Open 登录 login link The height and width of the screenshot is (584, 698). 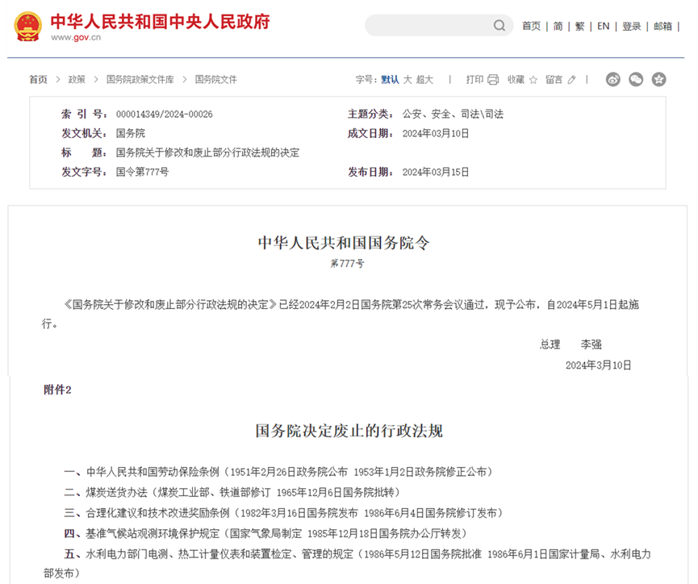click(631, 27)
